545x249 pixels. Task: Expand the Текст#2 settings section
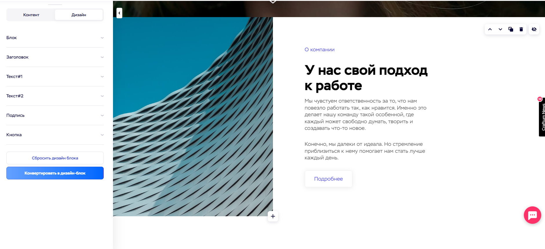[x=55, y=96]
